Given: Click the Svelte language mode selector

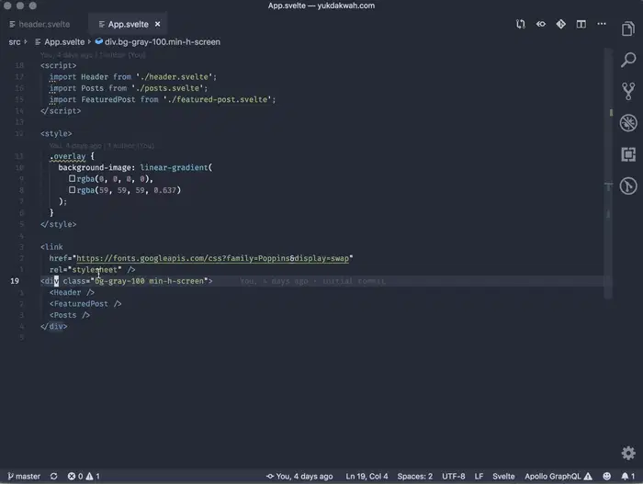Looking at the screenshot, I should click(x=503, y=477).
